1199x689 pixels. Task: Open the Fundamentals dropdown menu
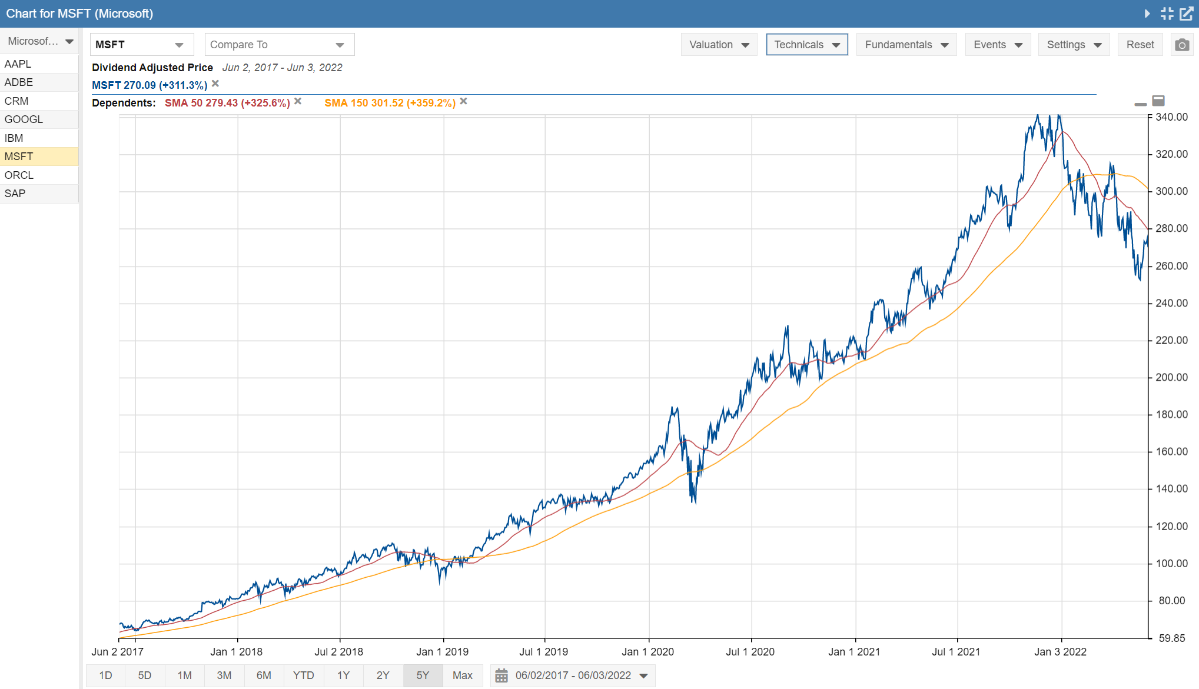coord(906,45)
